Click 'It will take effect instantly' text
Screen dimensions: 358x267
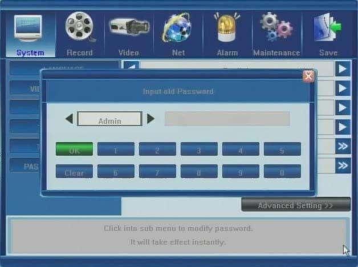point(178,242)
